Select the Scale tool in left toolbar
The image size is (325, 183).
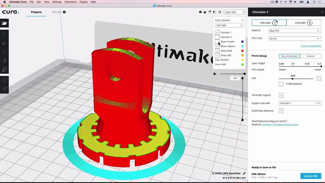point(4,43)
